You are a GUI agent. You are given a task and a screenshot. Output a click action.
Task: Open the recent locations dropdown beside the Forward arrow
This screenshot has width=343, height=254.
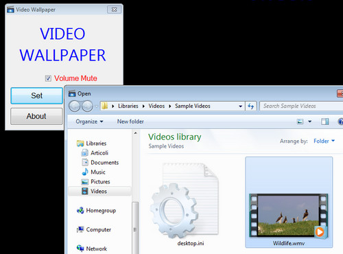(96, 106)
